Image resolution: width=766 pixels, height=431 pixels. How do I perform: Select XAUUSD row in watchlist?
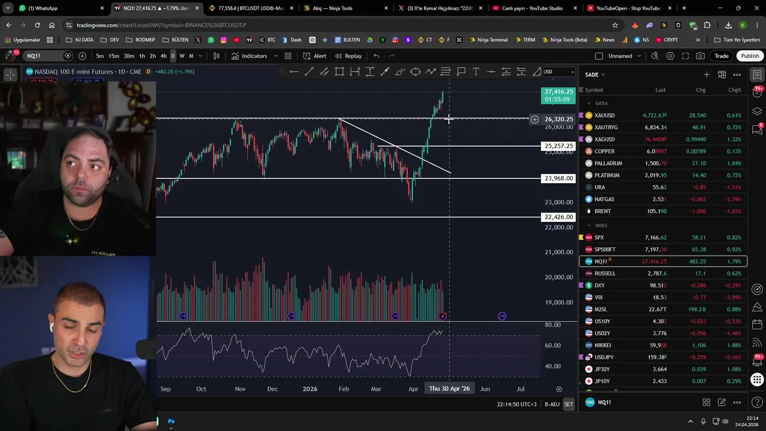pos(663,115)
